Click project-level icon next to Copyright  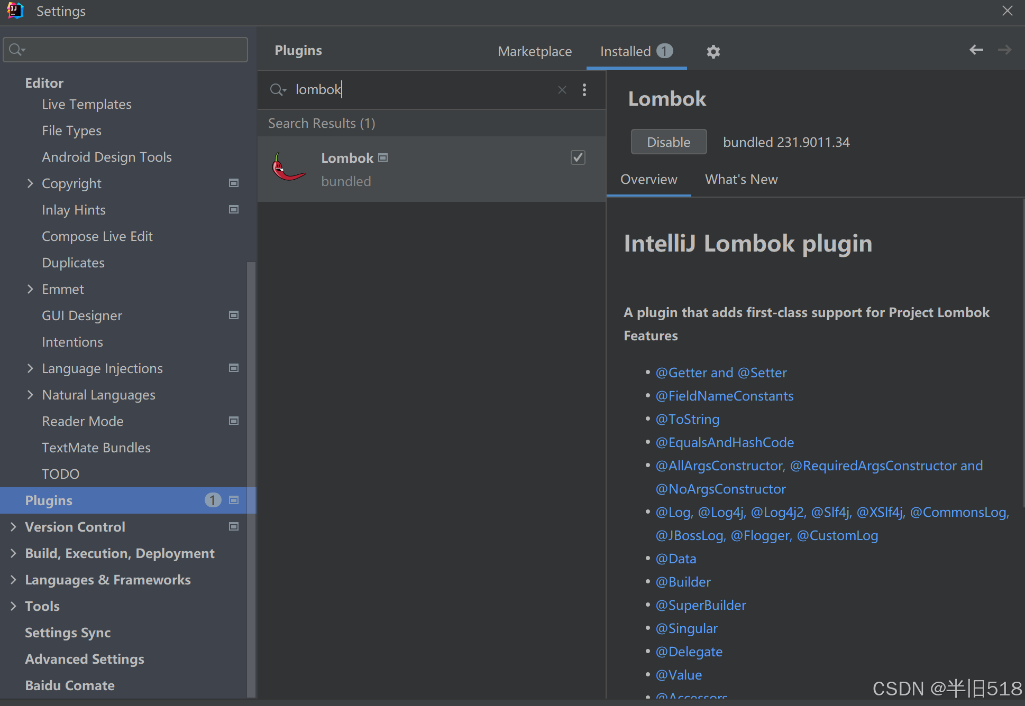(234, 183)
